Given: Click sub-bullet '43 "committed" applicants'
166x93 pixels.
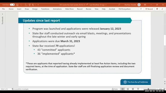Looking at the screenshot, I should pos(54,50).
